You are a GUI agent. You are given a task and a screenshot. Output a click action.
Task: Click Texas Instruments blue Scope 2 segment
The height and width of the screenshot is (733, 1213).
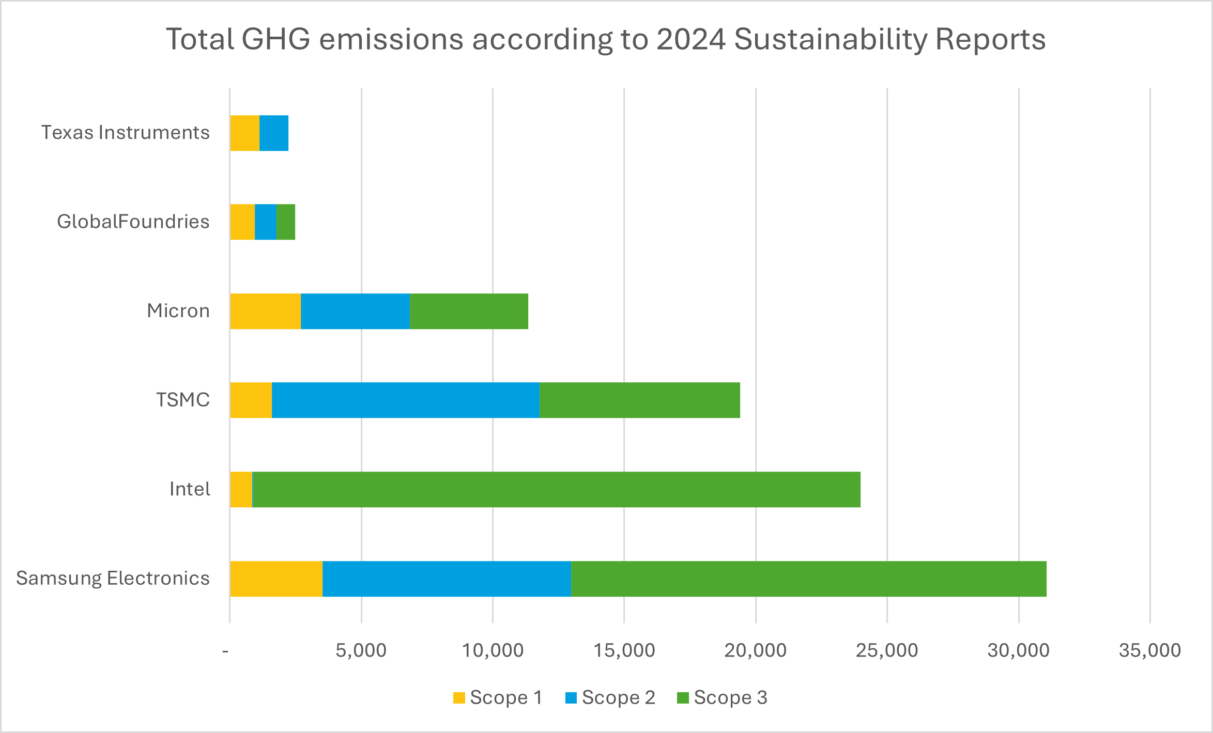(273, 133)
